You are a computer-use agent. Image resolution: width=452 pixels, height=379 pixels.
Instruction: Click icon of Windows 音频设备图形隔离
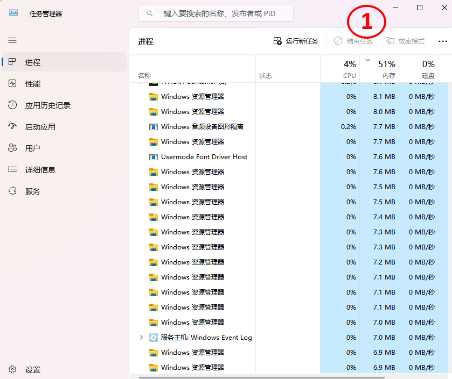pos(154,127)
